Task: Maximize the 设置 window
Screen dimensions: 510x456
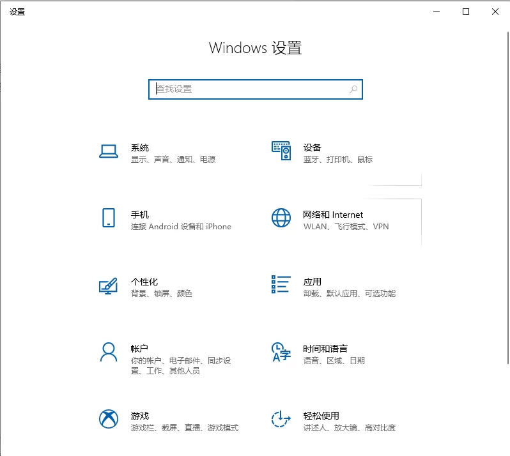Action: coord(466,11)
